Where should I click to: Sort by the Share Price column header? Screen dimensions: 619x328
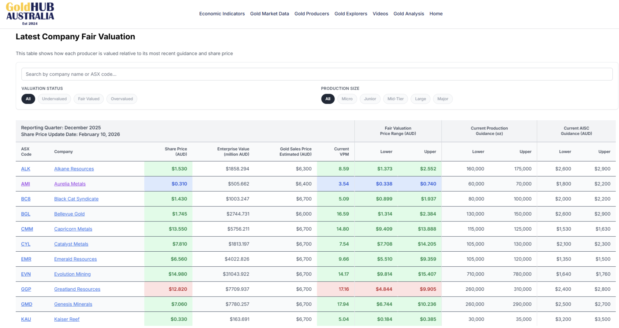tap(176, 151)
